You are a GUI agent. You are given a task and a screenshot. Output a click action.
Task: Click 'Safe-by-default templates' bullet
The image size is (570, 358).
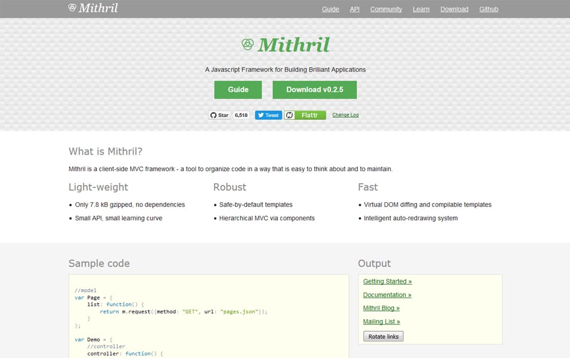[x=256, y=205]
